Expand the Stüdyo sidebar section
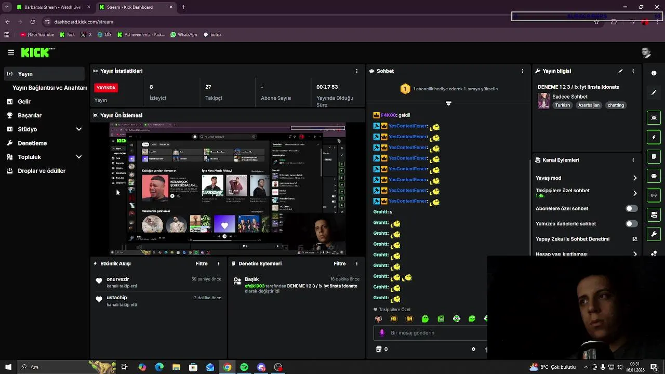This screenshot has width=665, height=374. coord(79,129)
